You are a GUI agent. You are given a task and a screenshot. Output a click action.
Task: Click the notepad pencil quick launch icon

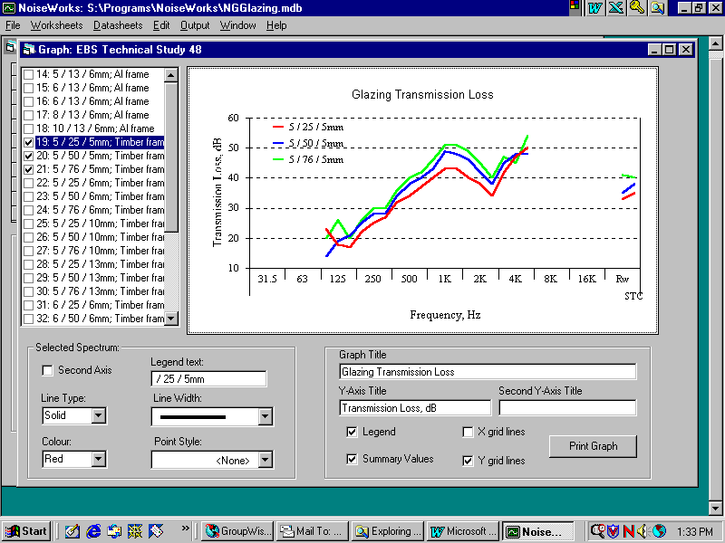pyautogui.click(x=72, y=531)
